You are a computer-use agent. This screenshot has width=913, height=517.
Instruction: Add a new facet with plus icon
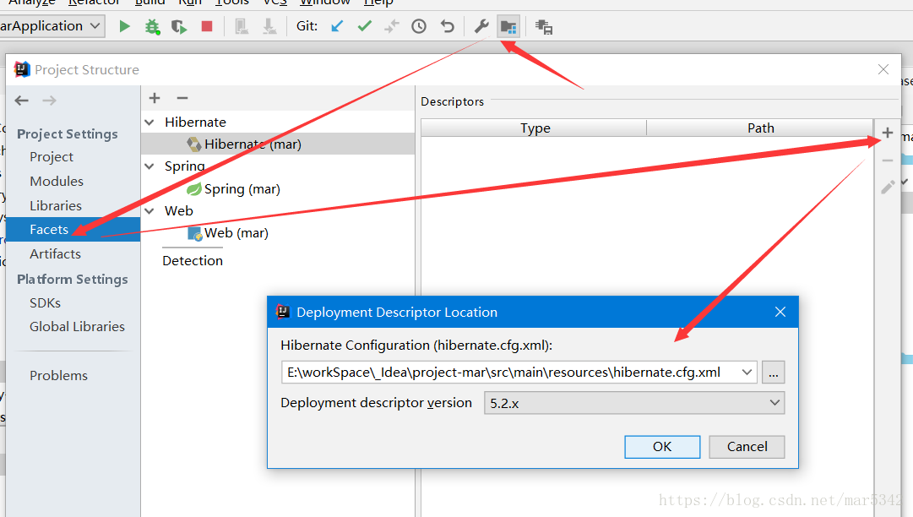(155, 98)
